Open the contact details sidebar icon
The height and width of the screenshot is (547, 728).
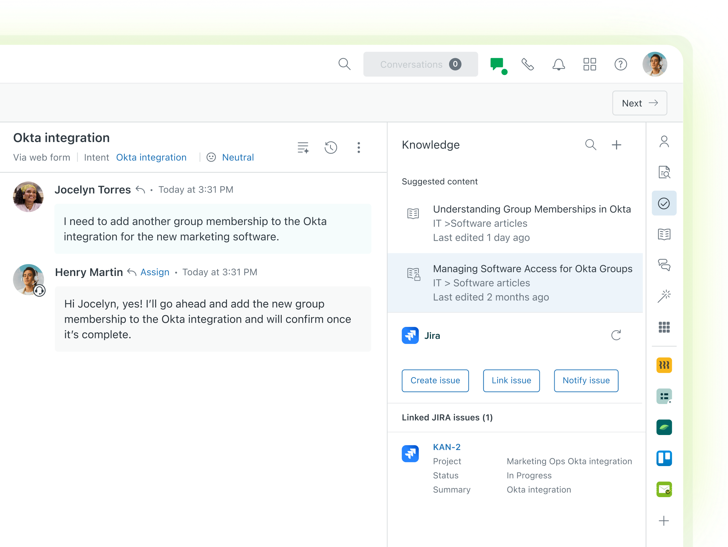pos(664,142)
